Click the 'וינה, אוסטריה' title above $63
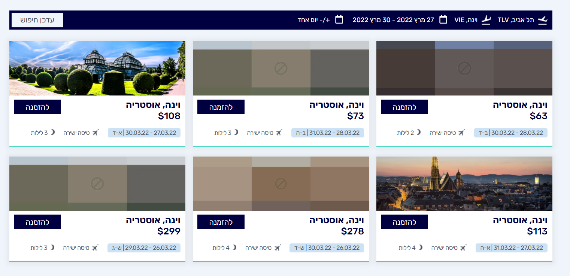 [520, 106]
